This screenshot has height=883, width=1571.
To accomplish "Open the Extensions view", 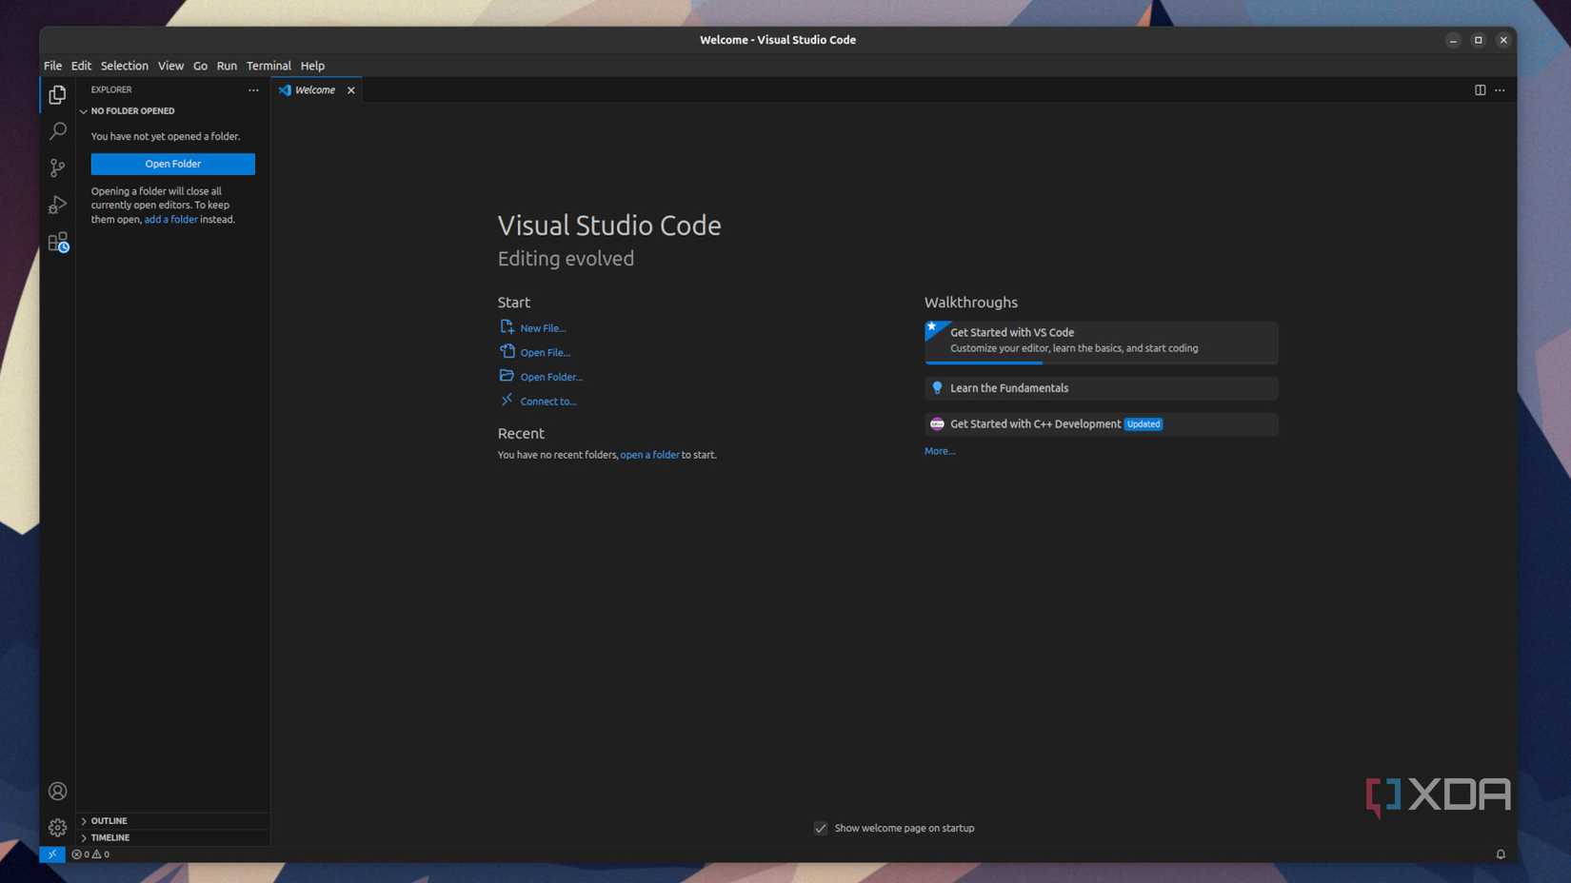I will point(57,242).
